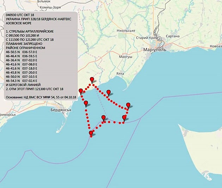Click the northernmost red pin marker
222x188 pixels.
point(92,80)
